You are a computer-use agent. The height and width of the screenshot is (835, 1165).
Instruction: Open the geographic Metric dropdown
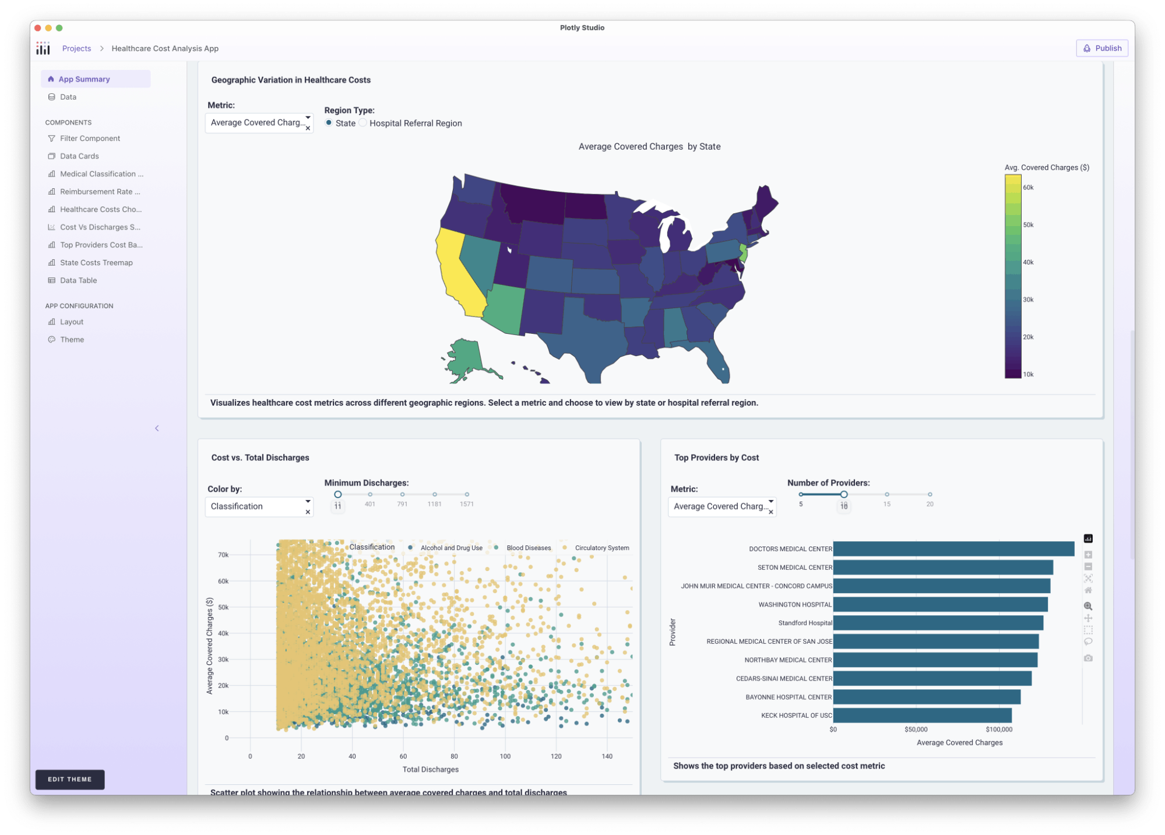click(x=259, y=122)
